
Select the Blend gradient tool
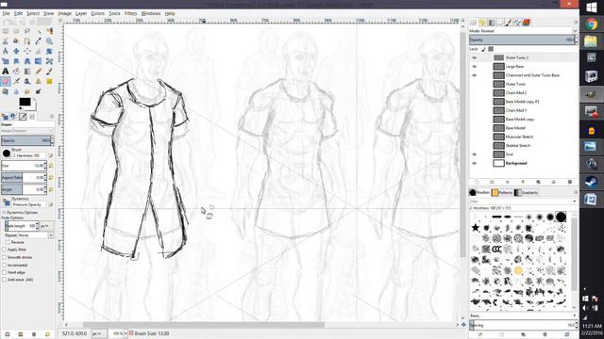(x=27, y=72)
